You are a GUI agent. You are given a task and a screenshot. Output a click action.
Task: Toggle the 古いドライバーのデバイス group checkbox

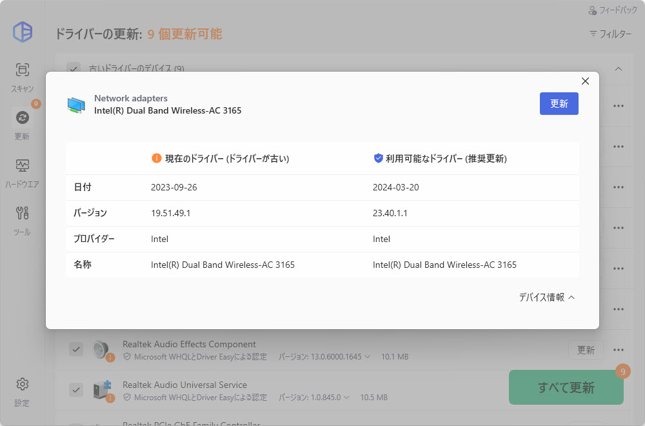click(x=74, y=68)
